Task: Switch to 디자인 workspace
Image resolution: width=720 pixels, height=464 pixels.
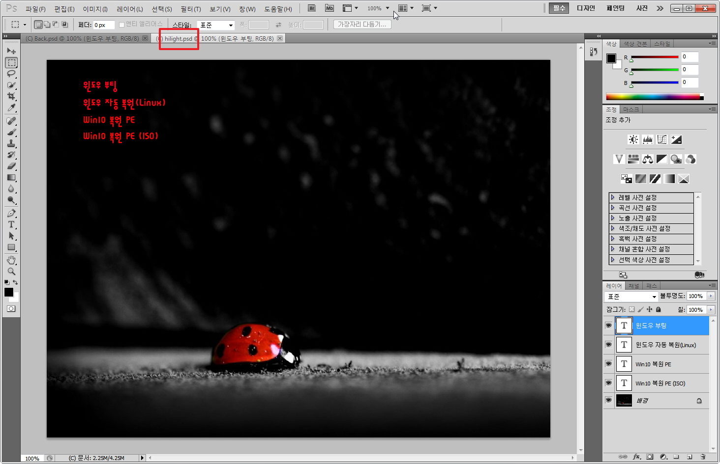Action: (x=586, y=8)
